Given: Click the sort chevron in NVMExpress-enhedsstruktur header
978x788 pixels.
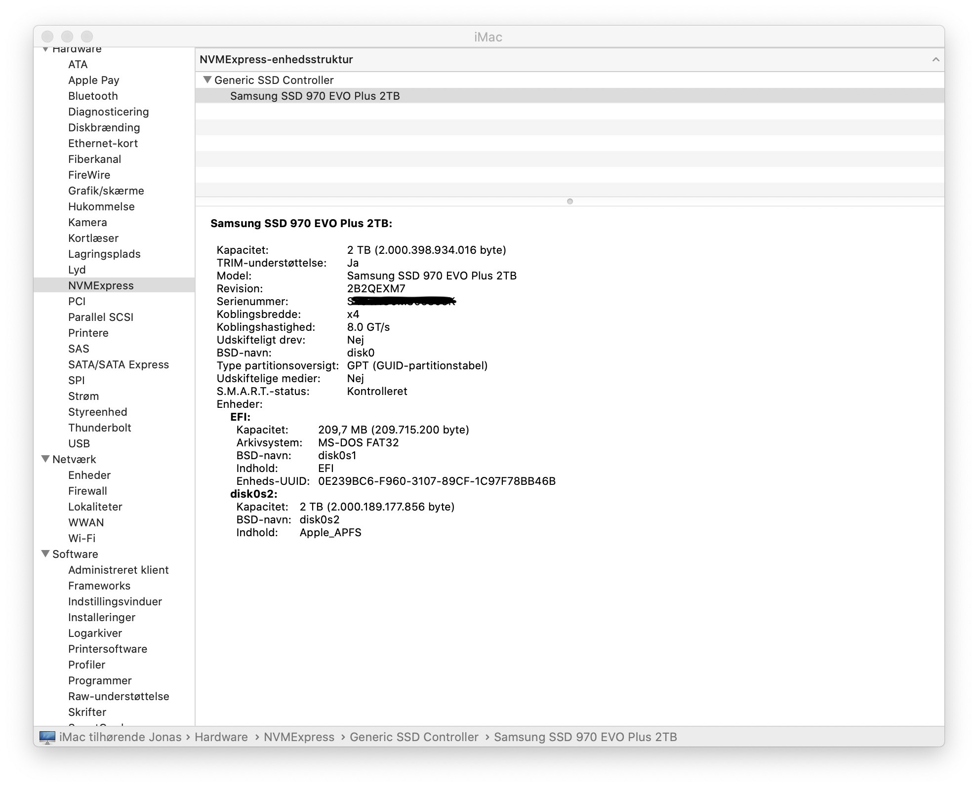Looking at the screenshot, I should tap(935, 60).
